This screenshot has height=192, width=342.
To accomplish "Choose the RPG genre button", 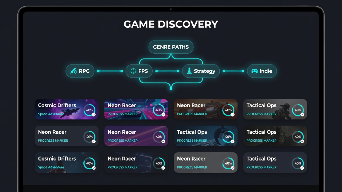I will coord(80,71).
